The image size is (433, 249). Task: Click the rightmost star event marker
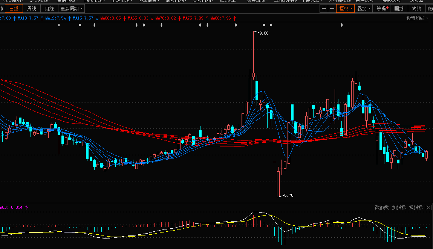pyautogui.click(x=341, y=25)
